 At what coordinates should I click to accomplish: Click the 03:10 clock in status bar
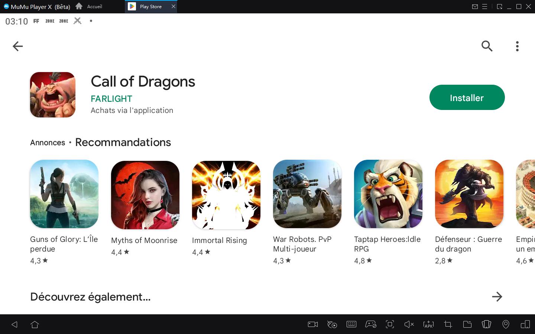(17, 22)
